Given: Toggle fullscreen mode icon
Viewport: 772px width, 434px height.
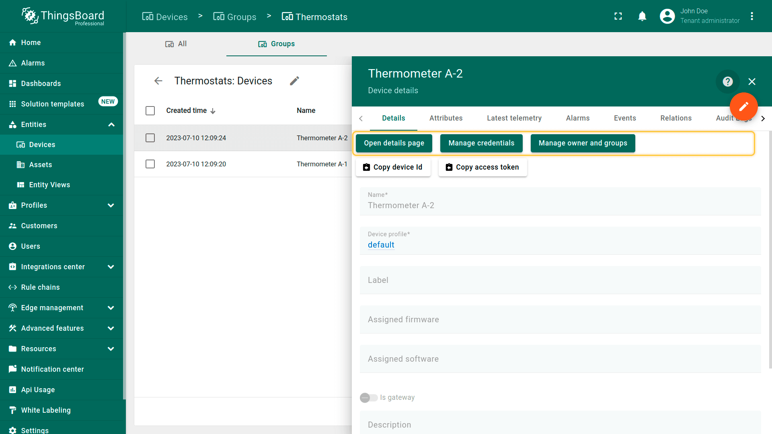Looking at the screenshot, I should click(618, 16).
